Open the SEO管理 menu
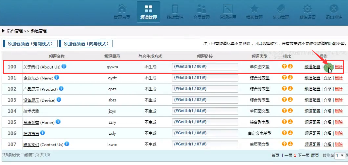The height and width of the screenshot is (165, 348). 281,12
